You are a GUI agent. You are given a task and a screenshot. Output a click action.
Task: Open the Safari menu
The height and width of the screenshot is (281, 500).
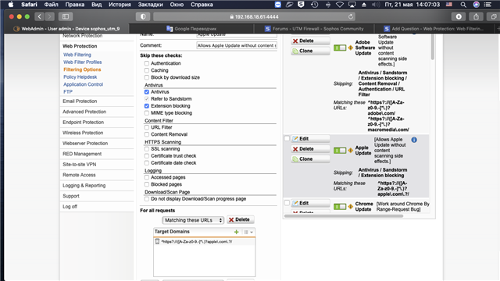[29, 5]
